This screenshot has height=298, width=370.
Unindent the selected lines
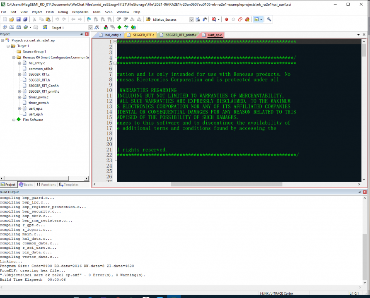pos(126,19)
